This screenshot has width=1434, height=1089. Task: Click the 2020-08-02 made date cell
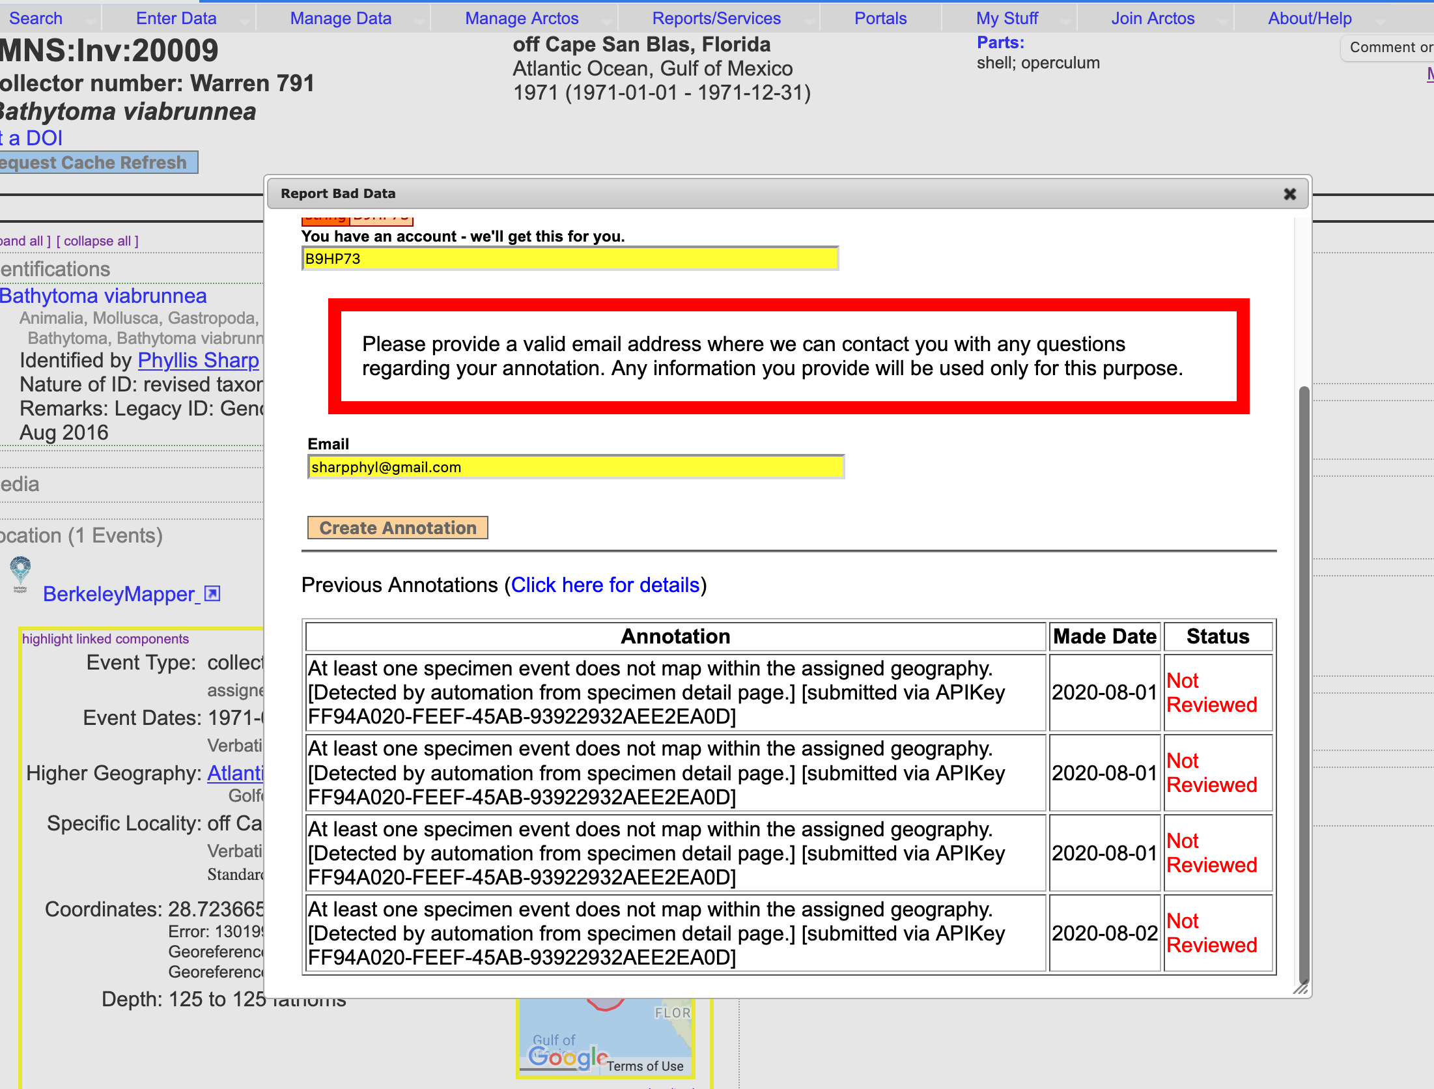(1104, 933)
